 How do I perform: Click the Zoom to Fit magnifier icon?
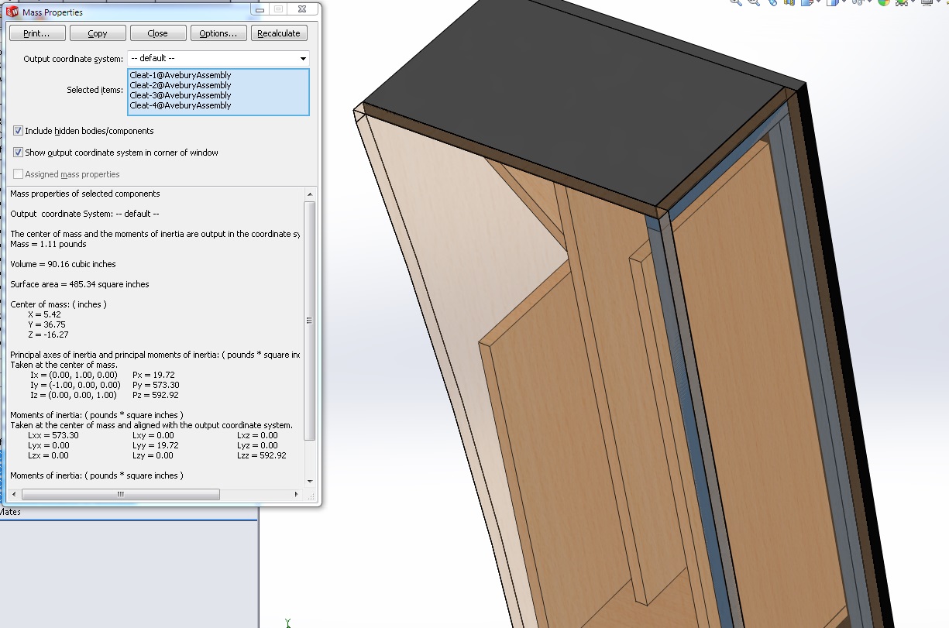[736, 2]
